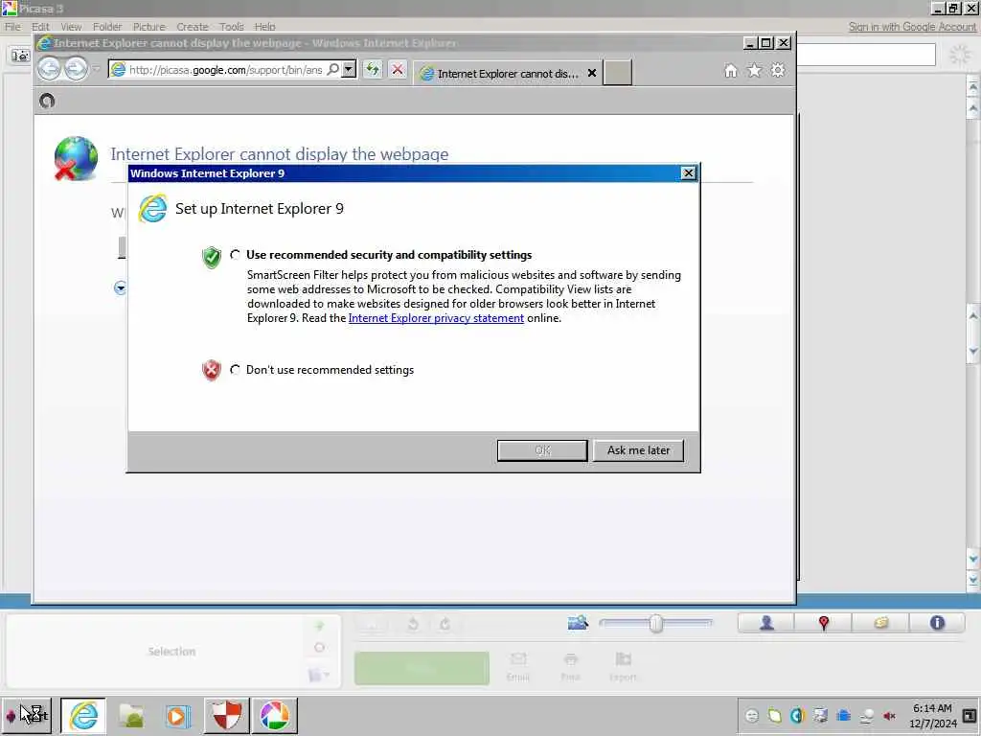Click the IE Back navigation button
981x736 pixels.
pyautogui.click(x=50, y=69)
